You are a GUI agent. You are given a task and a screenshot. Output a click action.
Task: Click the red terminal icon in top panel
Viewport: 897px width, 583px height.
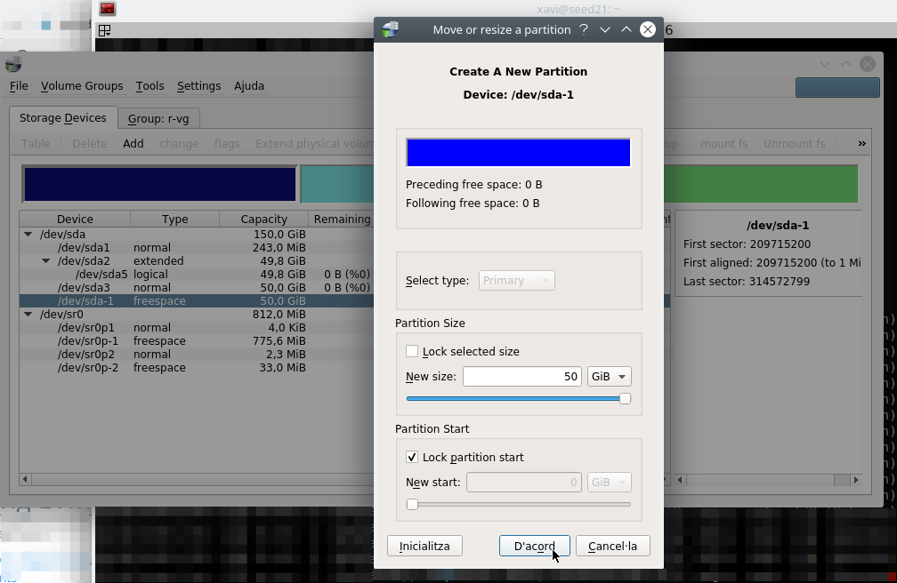(x=107, y=9)
